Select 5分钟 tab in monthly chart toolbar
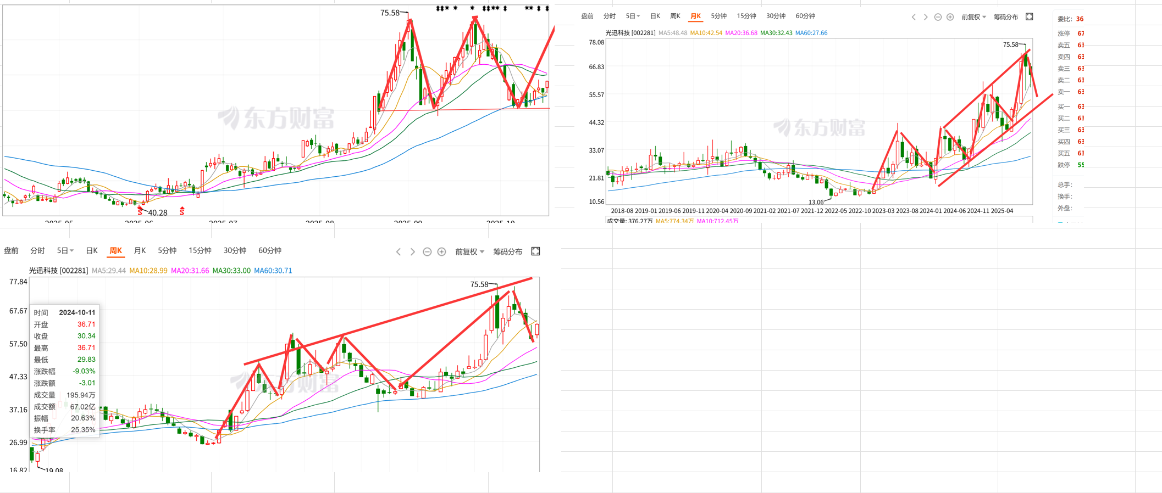Viewport: 1162px width, 493px height. [x=718, y=16]
